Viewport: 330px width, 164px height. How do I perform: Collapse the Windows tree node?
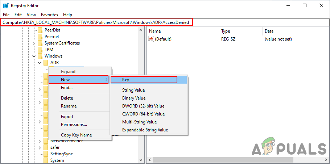(34, 56)
